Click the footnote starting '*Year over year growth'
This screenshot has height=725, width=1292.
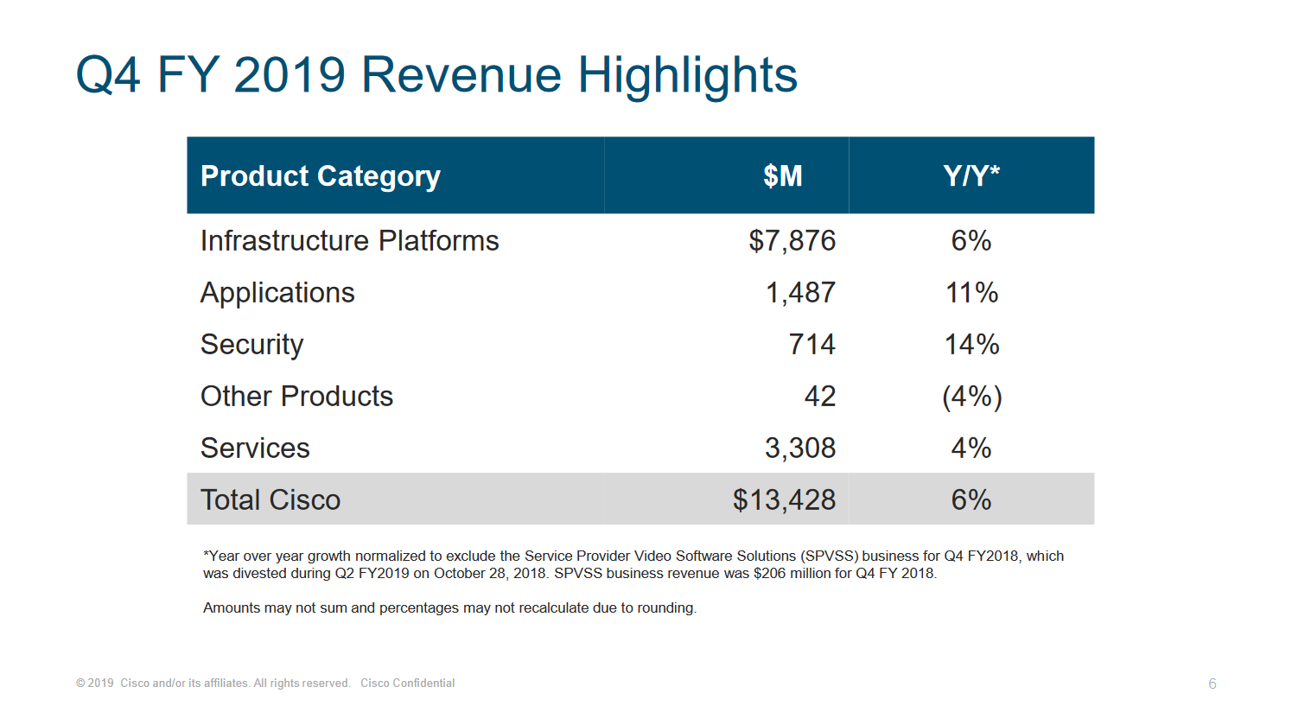(633, 564)
